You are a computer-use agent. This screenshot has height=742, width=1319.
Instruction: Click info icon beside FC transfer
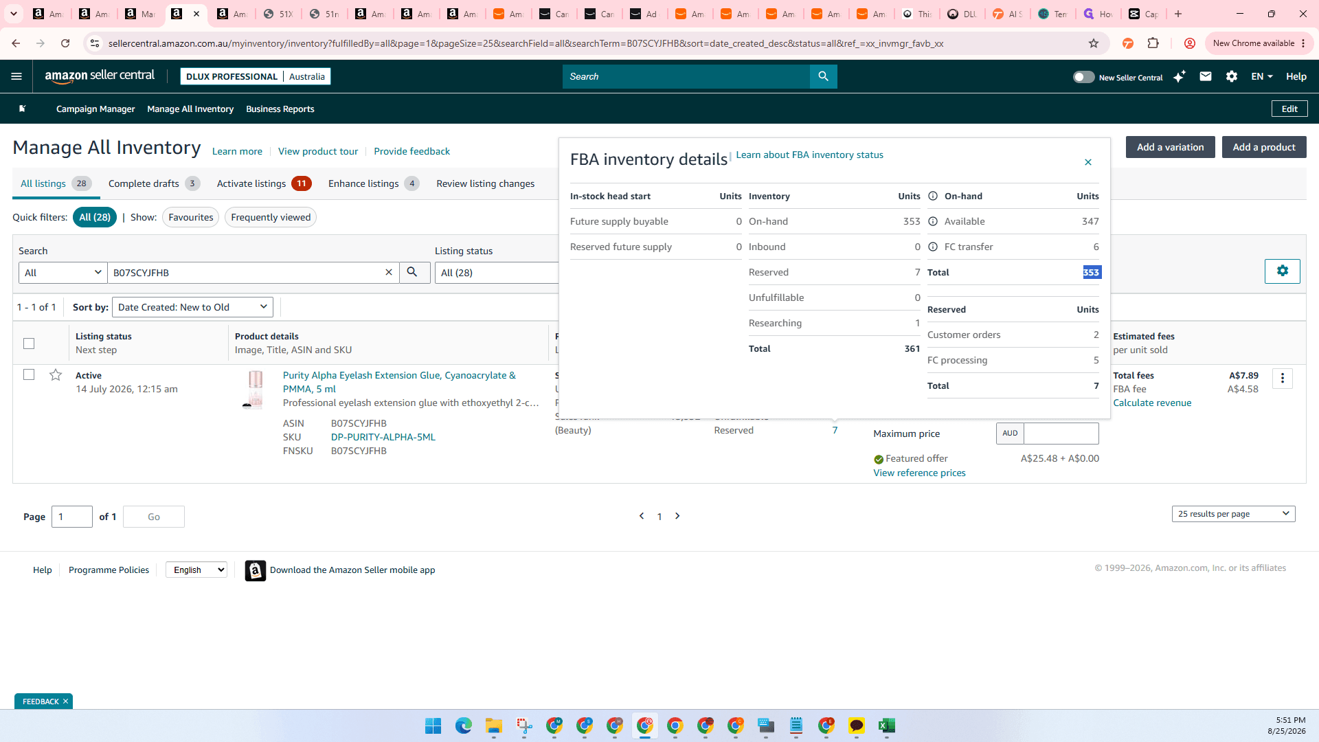(933, 247)
